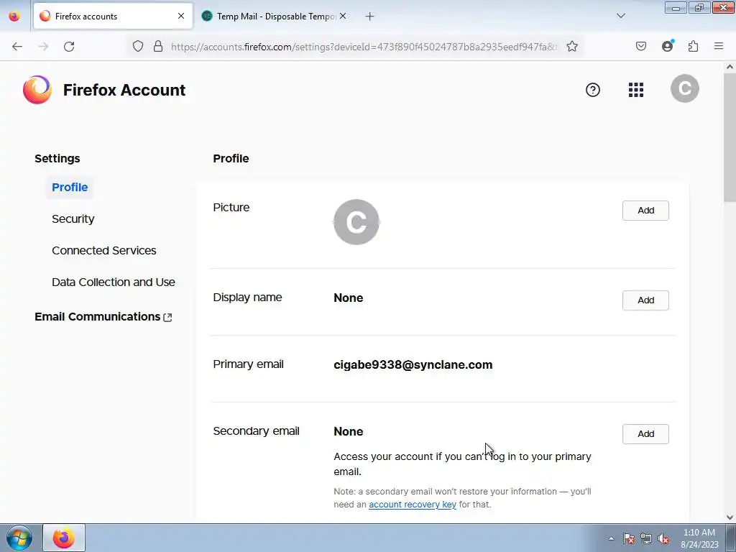736x552 pixels.
Task: Open the network tray icon
Action: click(x=646, y=538)
